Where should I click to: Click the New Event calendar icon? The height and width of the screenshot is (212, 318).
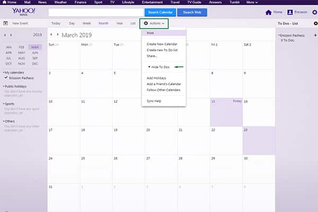(6, 23)
